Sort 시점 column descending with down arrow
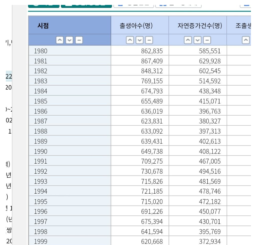The height and width of the screenshot is (245, 258). click(x=69, y=40)
